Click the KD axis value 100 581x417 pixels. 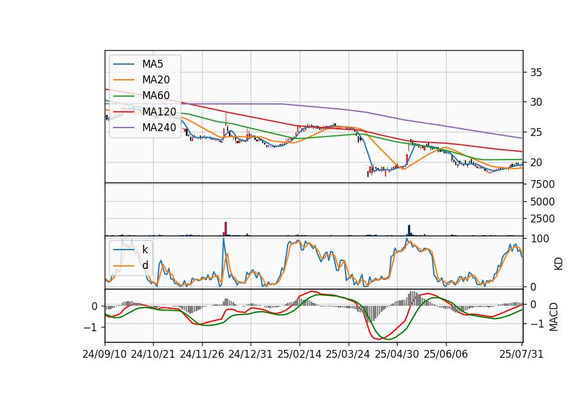pyautogui.click(x=540, y=239)
